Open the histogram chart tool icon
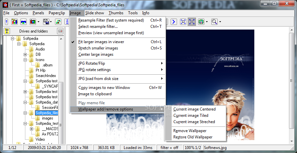The height and width of the screenshot is (153, 297). (x=14, y=22)
